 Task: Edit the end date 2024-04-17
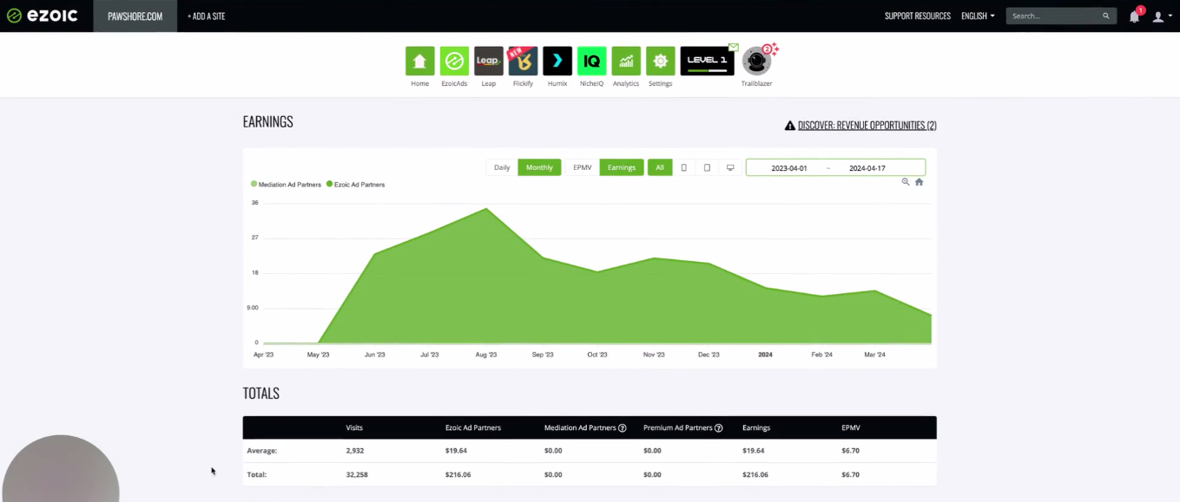pos(867,168)
